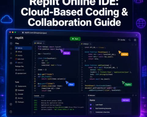Click the 'async function addItem(item)' line
The image size is (147, 117).
98,65
